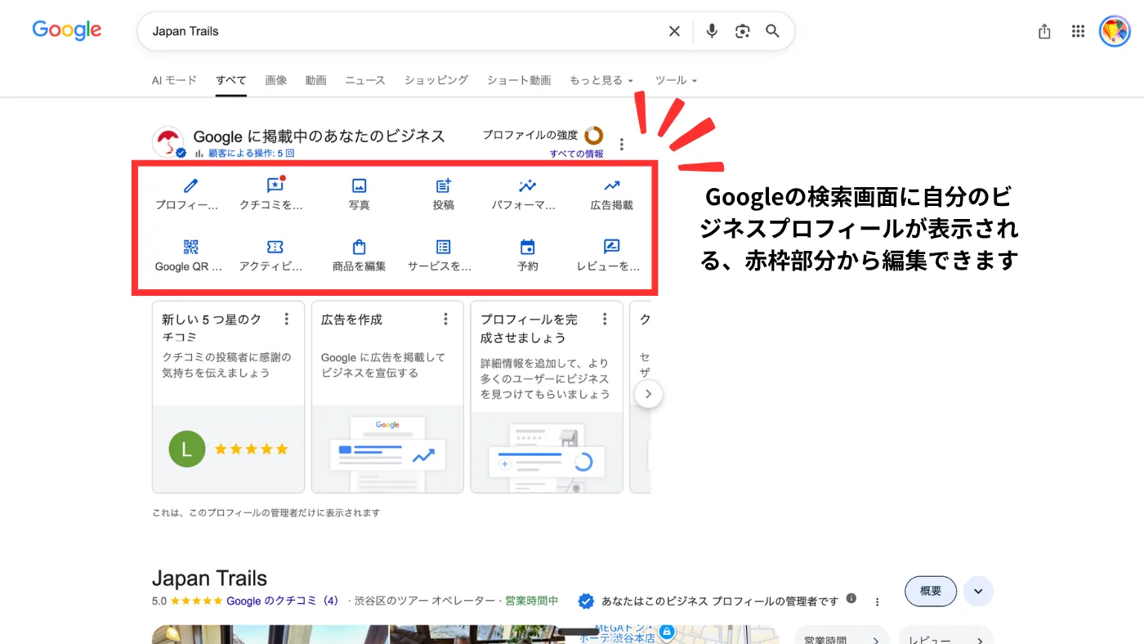Open options on 新しい５つ星のクチコミ card
The image size is (1144, 644).
pos(287,319)
